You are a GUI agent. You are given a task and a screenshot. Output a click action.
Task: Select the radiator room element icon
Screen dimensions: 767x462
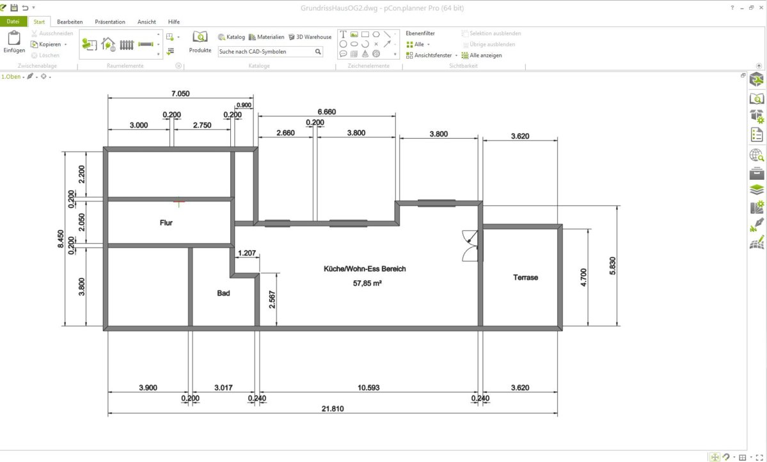[x=127, y=45]
